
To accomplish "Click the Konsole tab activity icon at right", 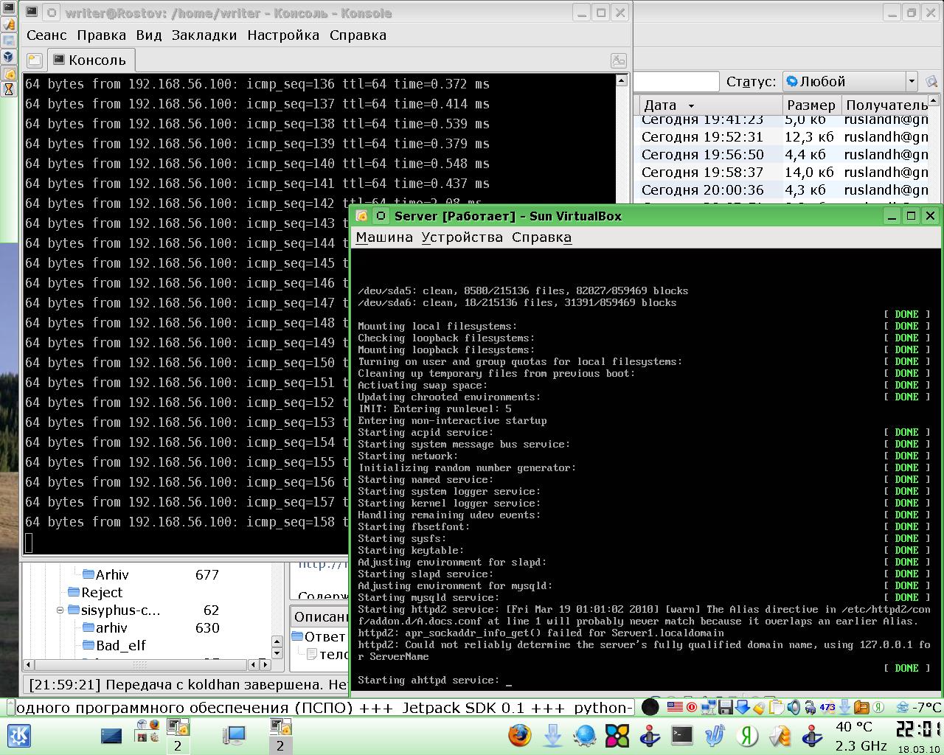I will click(x=618, y=60).
